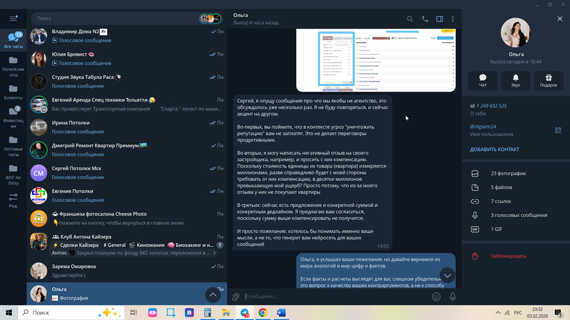This screenshot has width=570, height=320.
Task: Click the voice message microphone icon
Action: pyautogui.click(x=452, y=297)
